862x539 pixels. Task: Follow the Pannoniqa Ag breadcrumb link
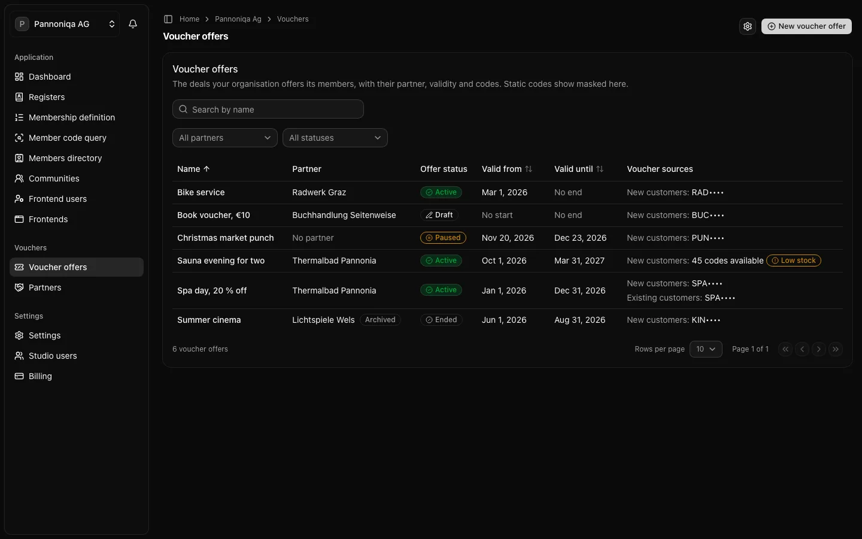point(238,19)
